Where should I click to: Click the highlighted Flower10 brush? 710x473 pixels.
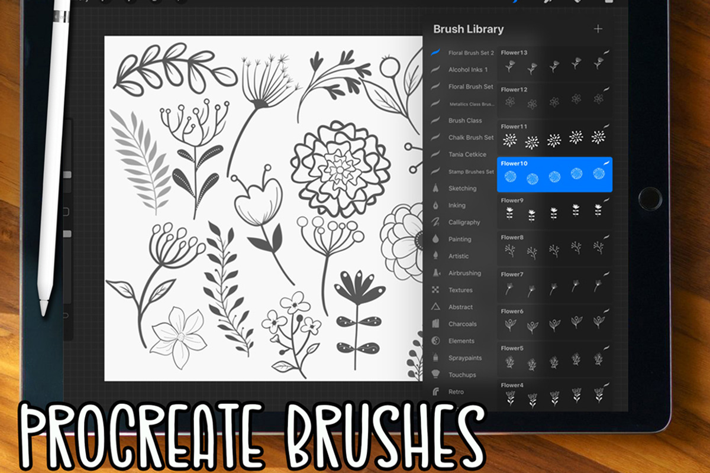click(554, 174)
